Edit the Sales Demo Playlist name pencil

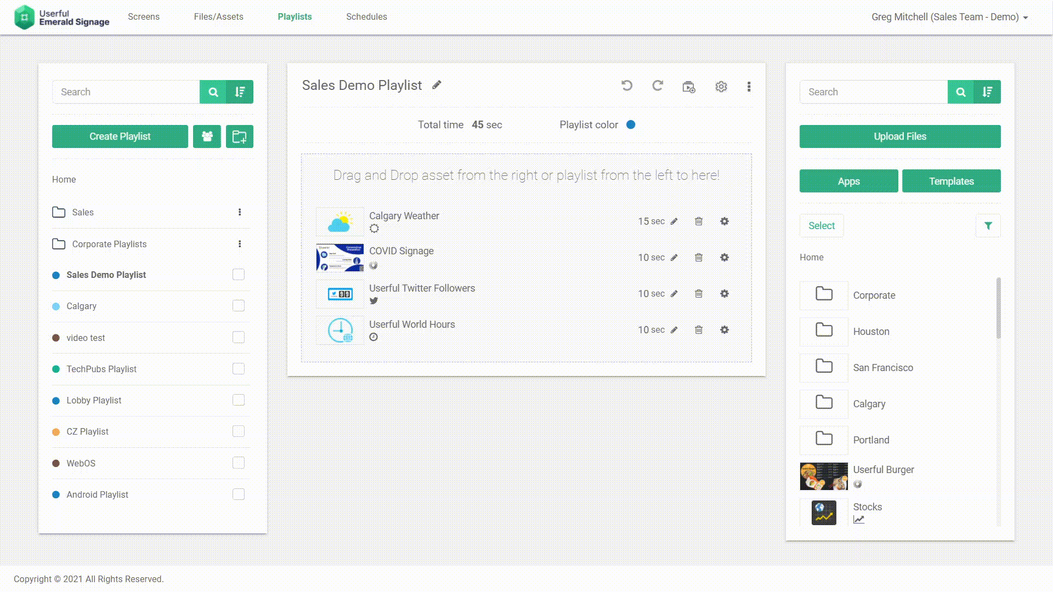coord(437,85)
